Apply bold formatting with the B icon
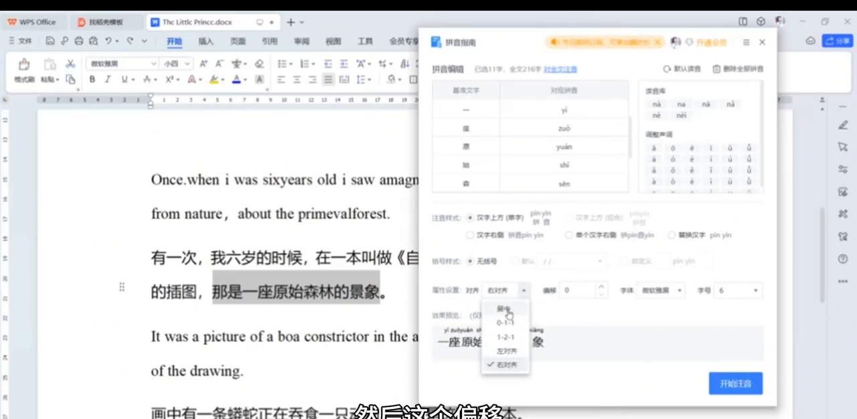857x419 pixels. coord(92,80)
